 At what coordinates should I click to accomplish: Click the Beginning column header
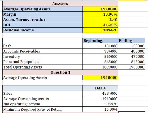pos(100,41)
